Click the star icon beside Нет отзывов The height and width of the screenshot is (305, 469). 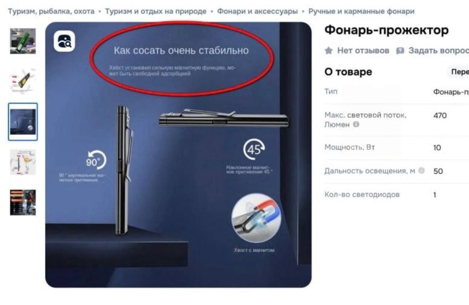329,51
